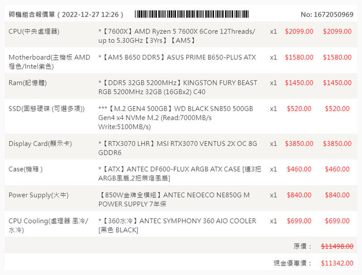Click the Motherboard row label
The width and height of the screenshot is (362, 275).
tap(49, 62)
